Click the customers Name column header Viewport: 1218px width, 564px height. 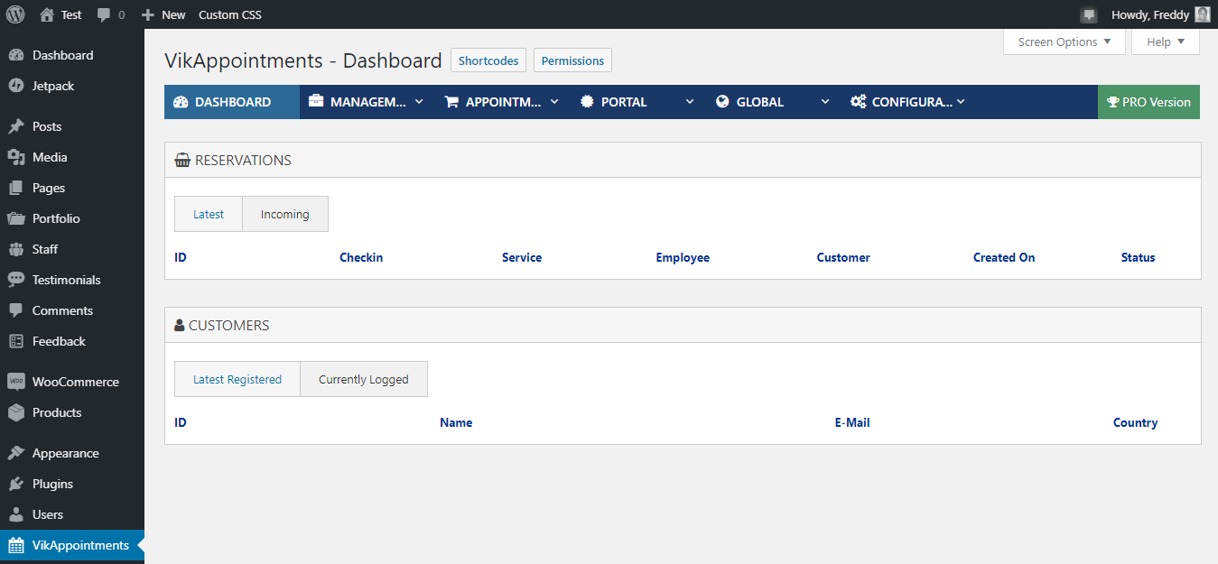coord(456,422)
